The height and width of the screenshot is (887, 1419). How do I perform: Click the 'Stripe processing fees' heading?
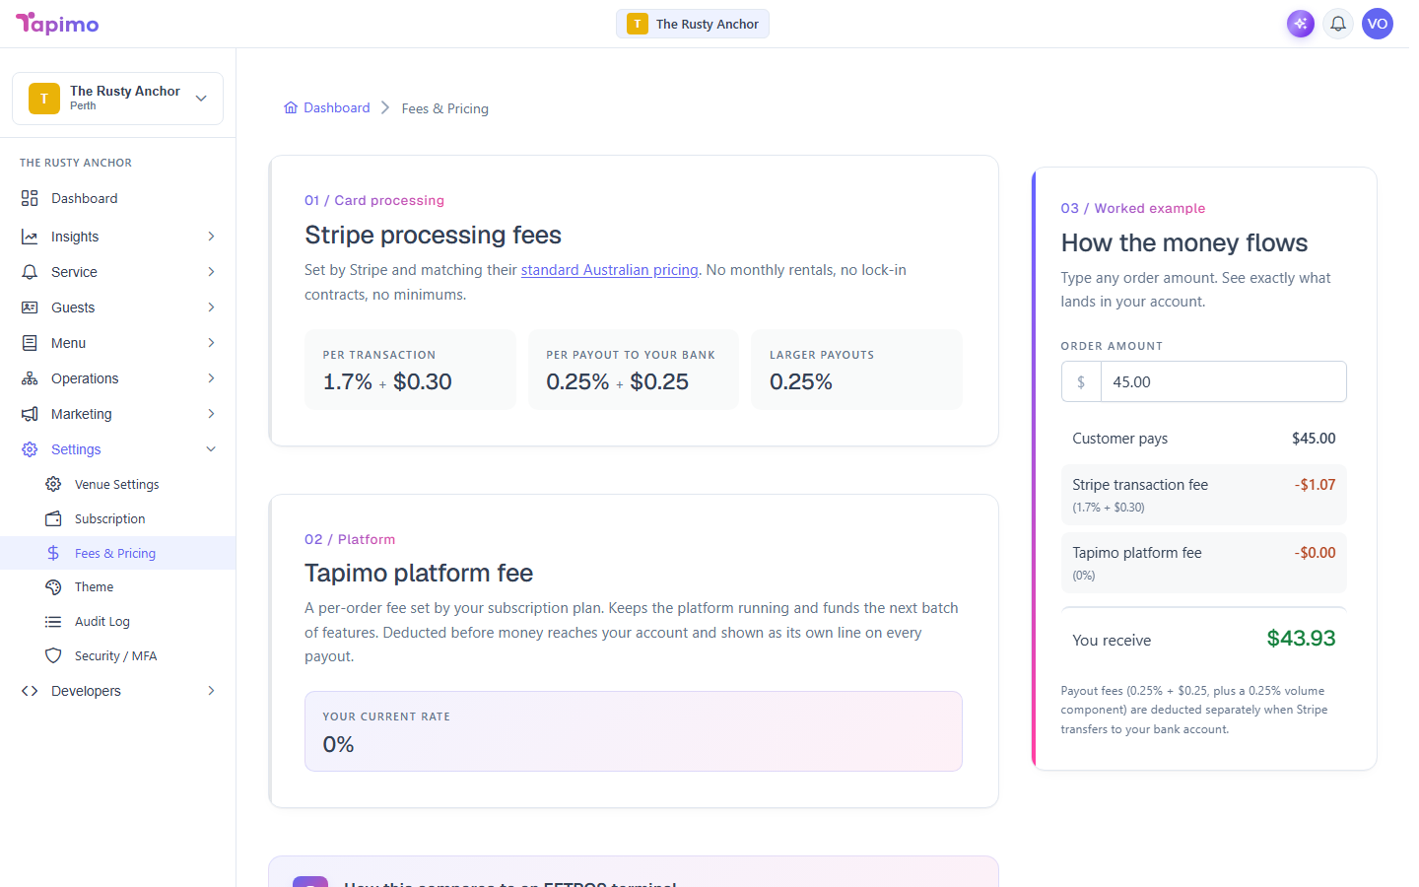pos(433,235)
